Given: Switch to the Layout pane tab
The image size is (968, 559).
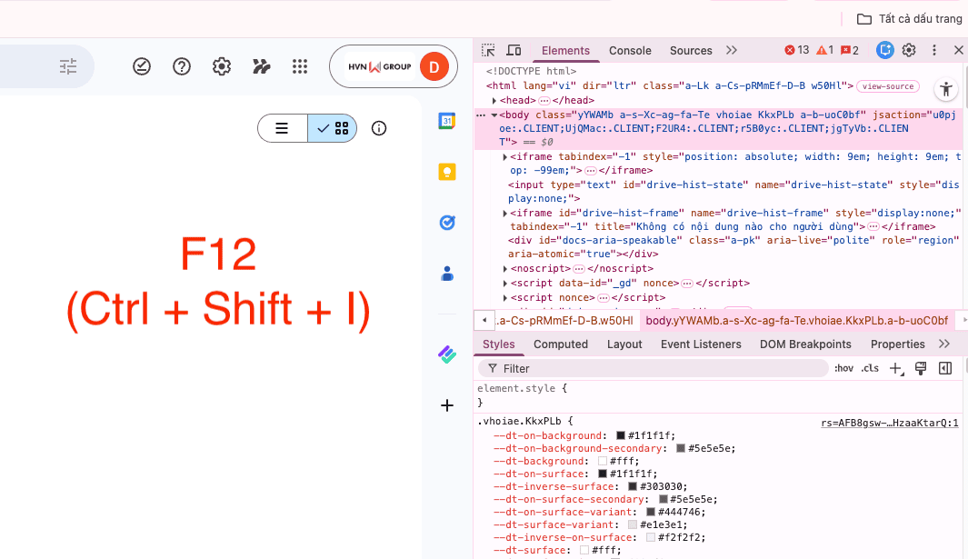Looking at the screenshot, I should click(x=624, y=344).
